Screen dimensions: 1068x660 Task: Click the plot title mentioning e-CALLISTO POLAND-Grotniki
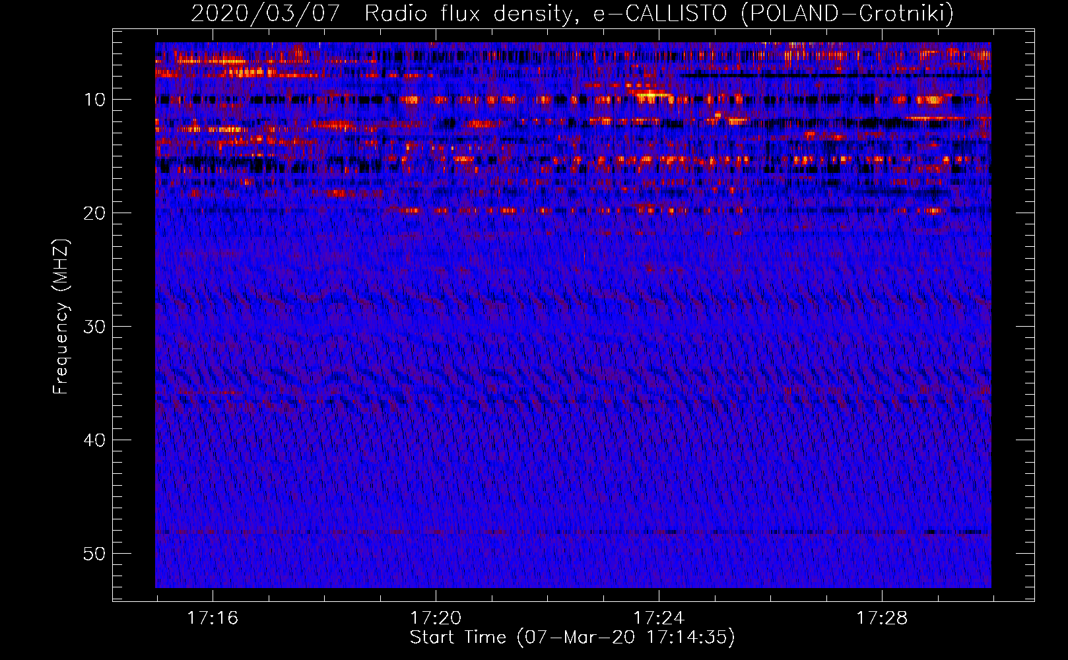(572, 13)
